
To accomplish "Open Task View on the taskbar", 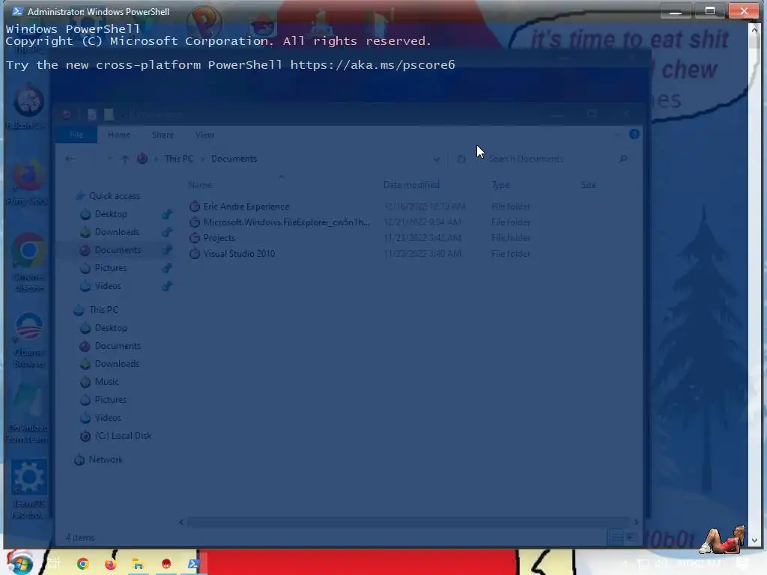I will (x=53, y=564).
